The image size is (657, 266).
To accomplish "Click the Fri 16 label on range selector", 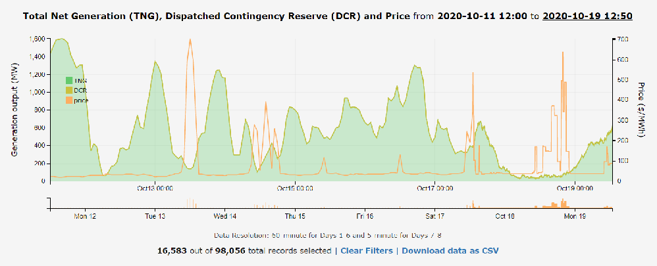I will point(365,216).
